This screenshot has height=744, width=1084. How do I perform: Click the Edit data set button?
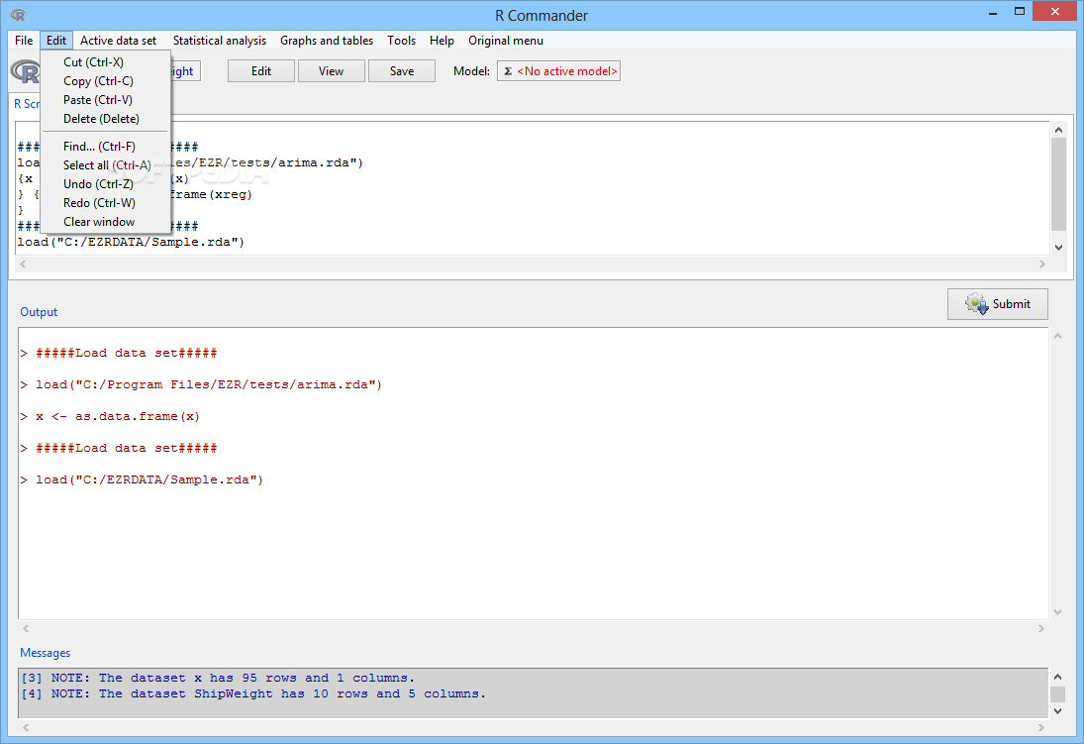pos(261,70)
